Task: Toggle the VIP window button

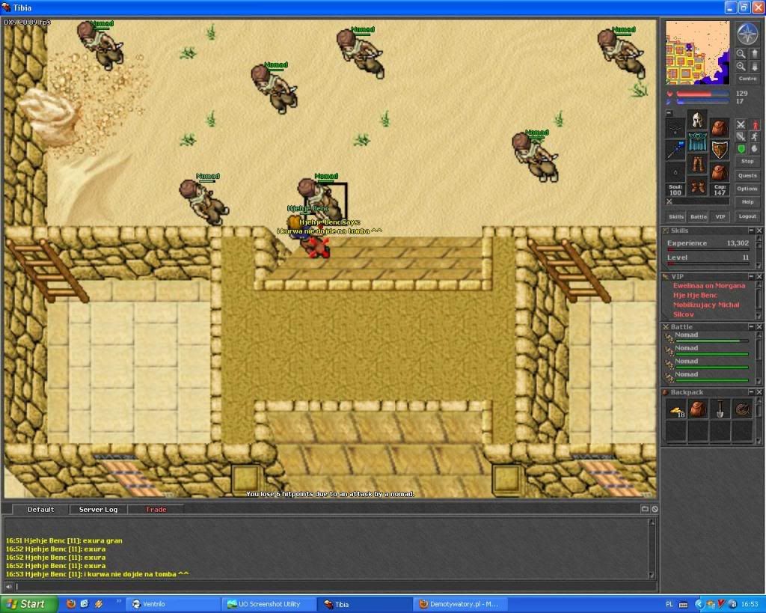Action: (720, 216)
